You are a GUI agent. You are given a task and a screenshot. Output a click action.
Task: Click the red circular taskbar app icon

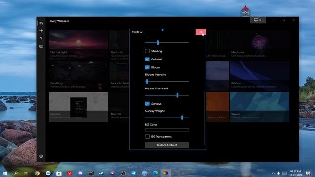point(69,173)
